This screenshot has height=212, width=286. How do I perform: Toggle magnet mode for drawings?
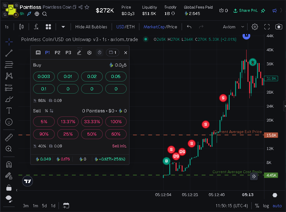pyautogui.click(x=9, y=165)
